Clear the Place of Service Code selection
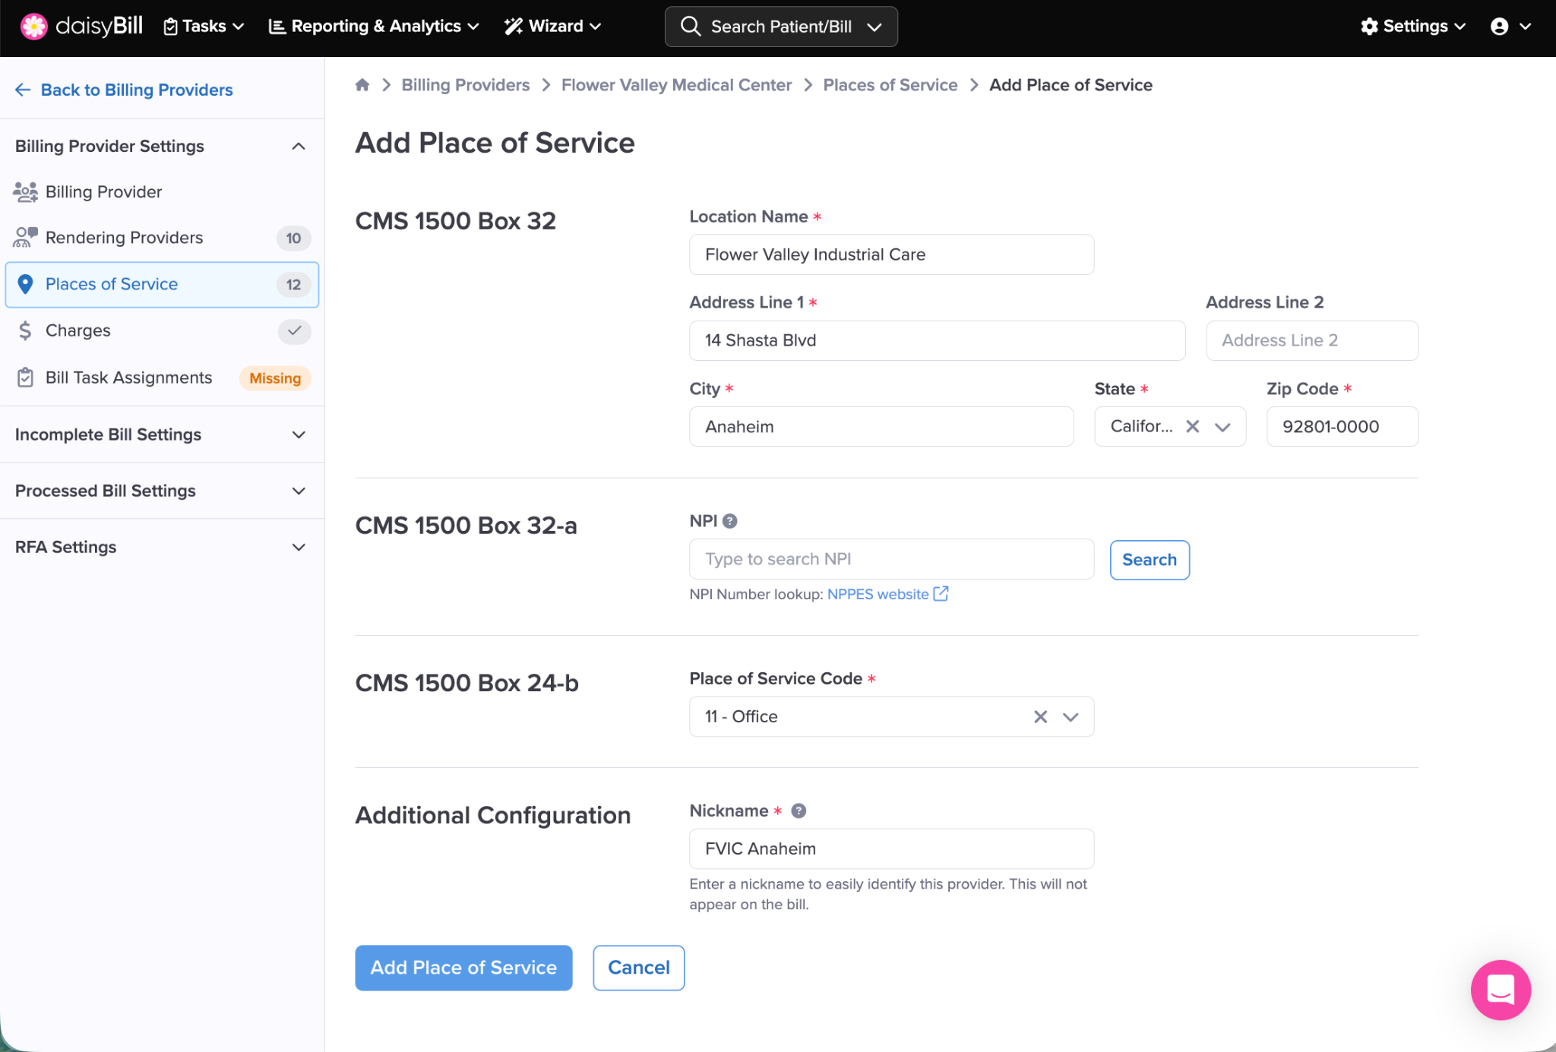Screen dimensions: 1556x1052 pos(1040,716)
